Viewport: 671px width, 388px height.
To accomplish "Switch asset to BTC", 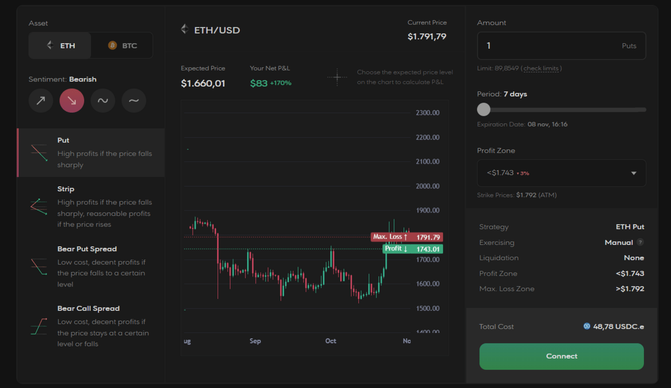I will pyautogui.click(x=122, y=46).
